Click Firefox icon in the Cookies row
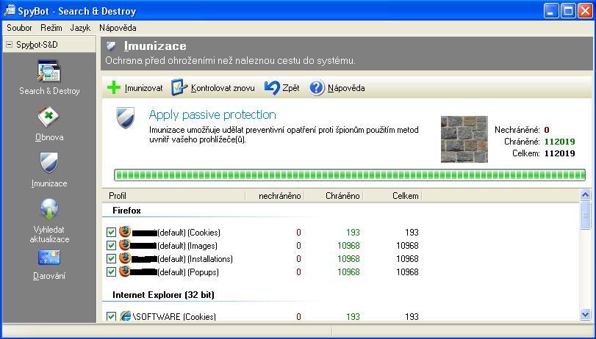The width and height of the screenshot is (596, 339). tap(125, 232)
